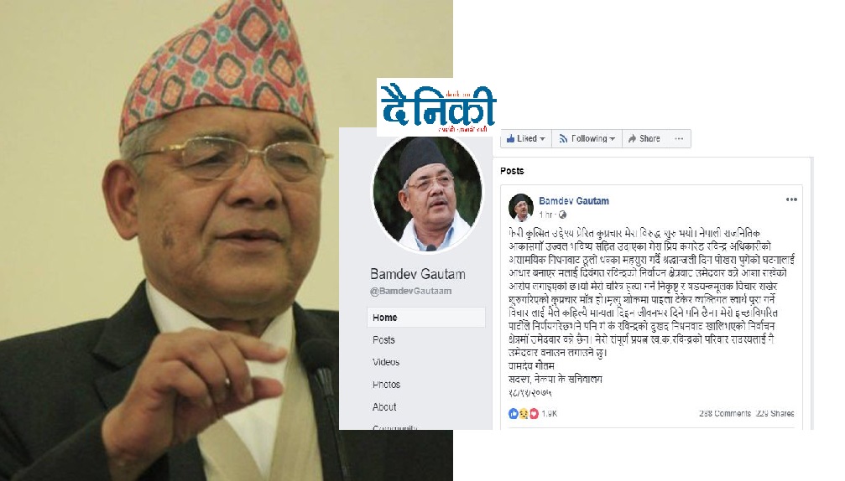Expand the Following dropdown arrow
The height and width of the screenshot is (481, 845).
(x=613, y=139)
